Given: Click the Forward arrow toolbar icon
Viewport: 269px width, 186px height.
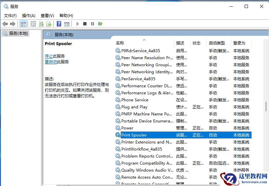Looking at the screenshot, I should click(13, 24).
